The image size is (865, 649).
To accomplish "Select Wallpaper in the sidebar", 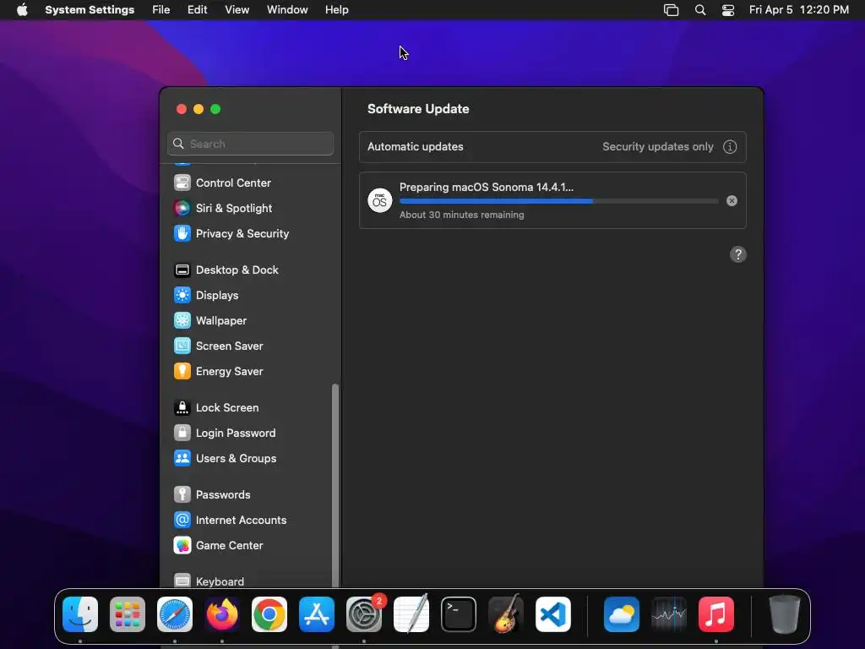I will tap(210, 320).
